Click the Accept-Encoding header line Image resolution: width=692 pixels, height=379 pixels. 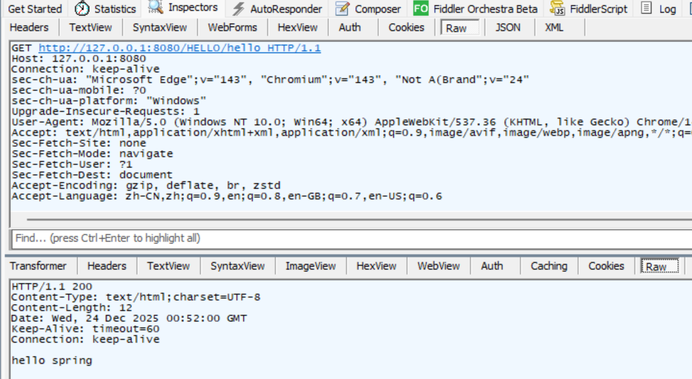[146, 185]
